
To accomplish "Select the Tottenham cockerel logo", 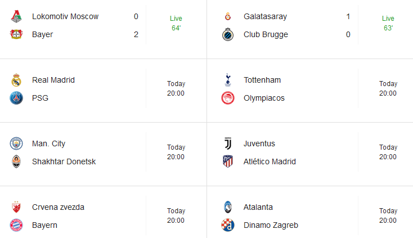I will click(228, 80).
